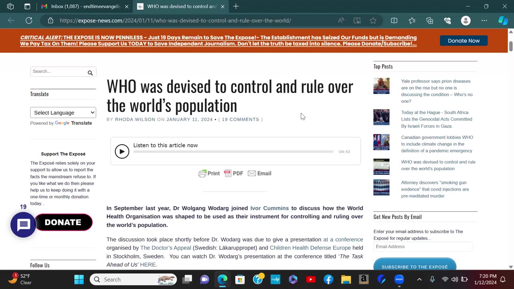Open Collections icon in toolbar
This screenshot has height=289, width=514.
[430, 20]
